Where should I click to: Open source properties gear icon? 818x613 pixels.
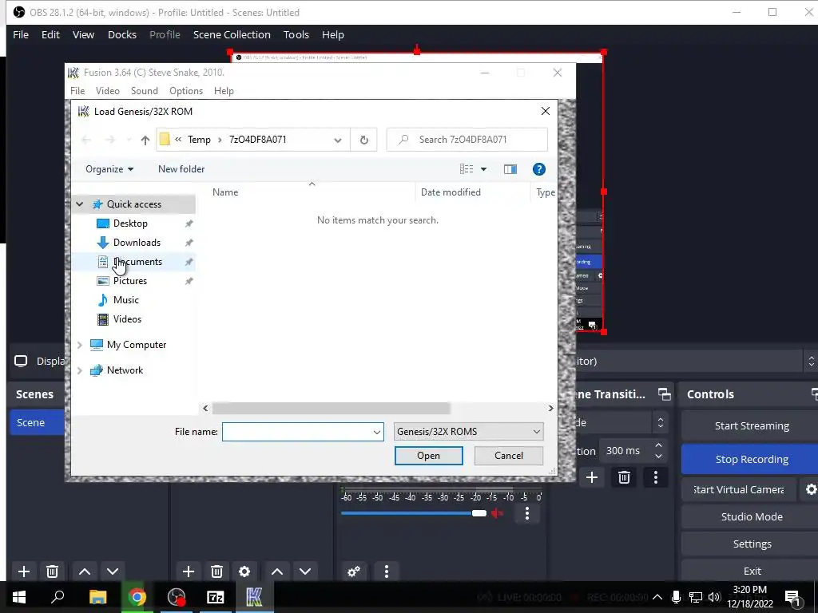[x=244, y=571]
